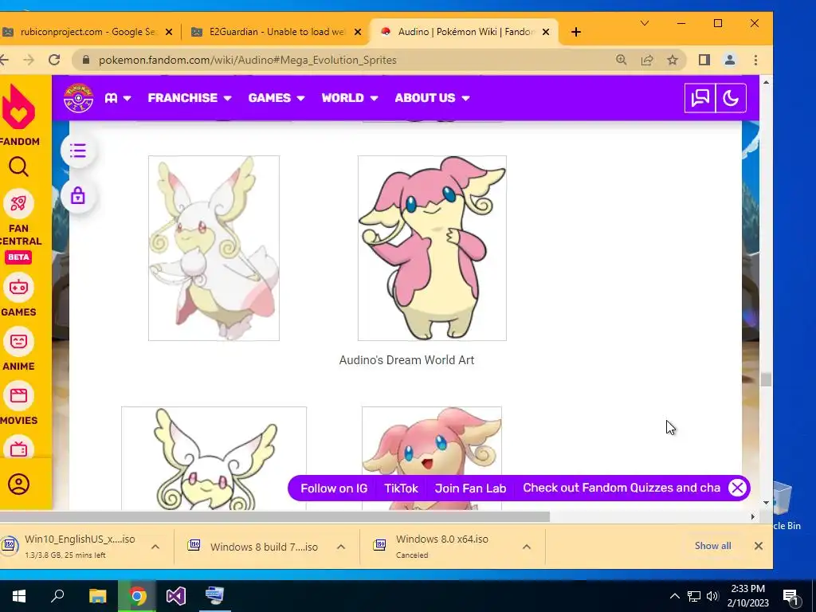The height and width of the screenshot is (612, 816).
Task: Open Check out Fandom Quizzes link
Action: 622,488
